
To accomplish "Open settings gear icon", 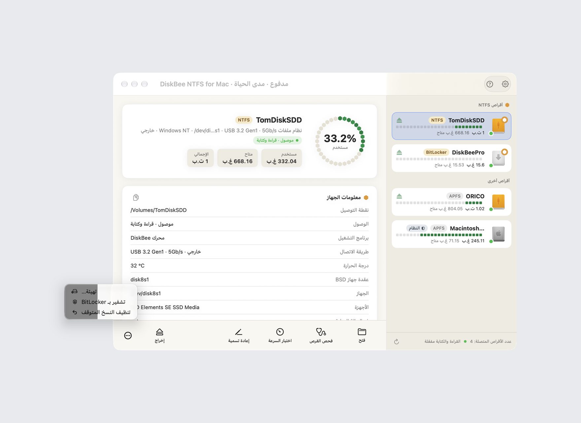I will [x=505, y=84].
